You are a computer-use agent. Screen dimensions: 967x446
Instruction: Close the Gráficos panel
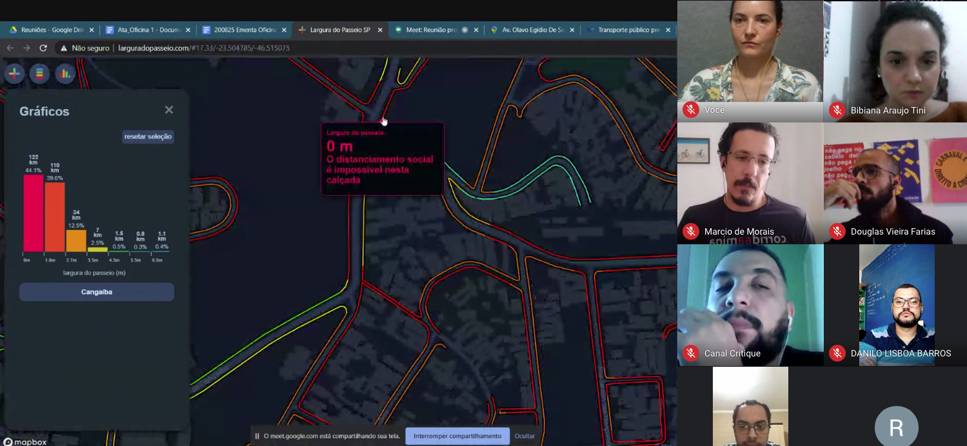point(169,110)
